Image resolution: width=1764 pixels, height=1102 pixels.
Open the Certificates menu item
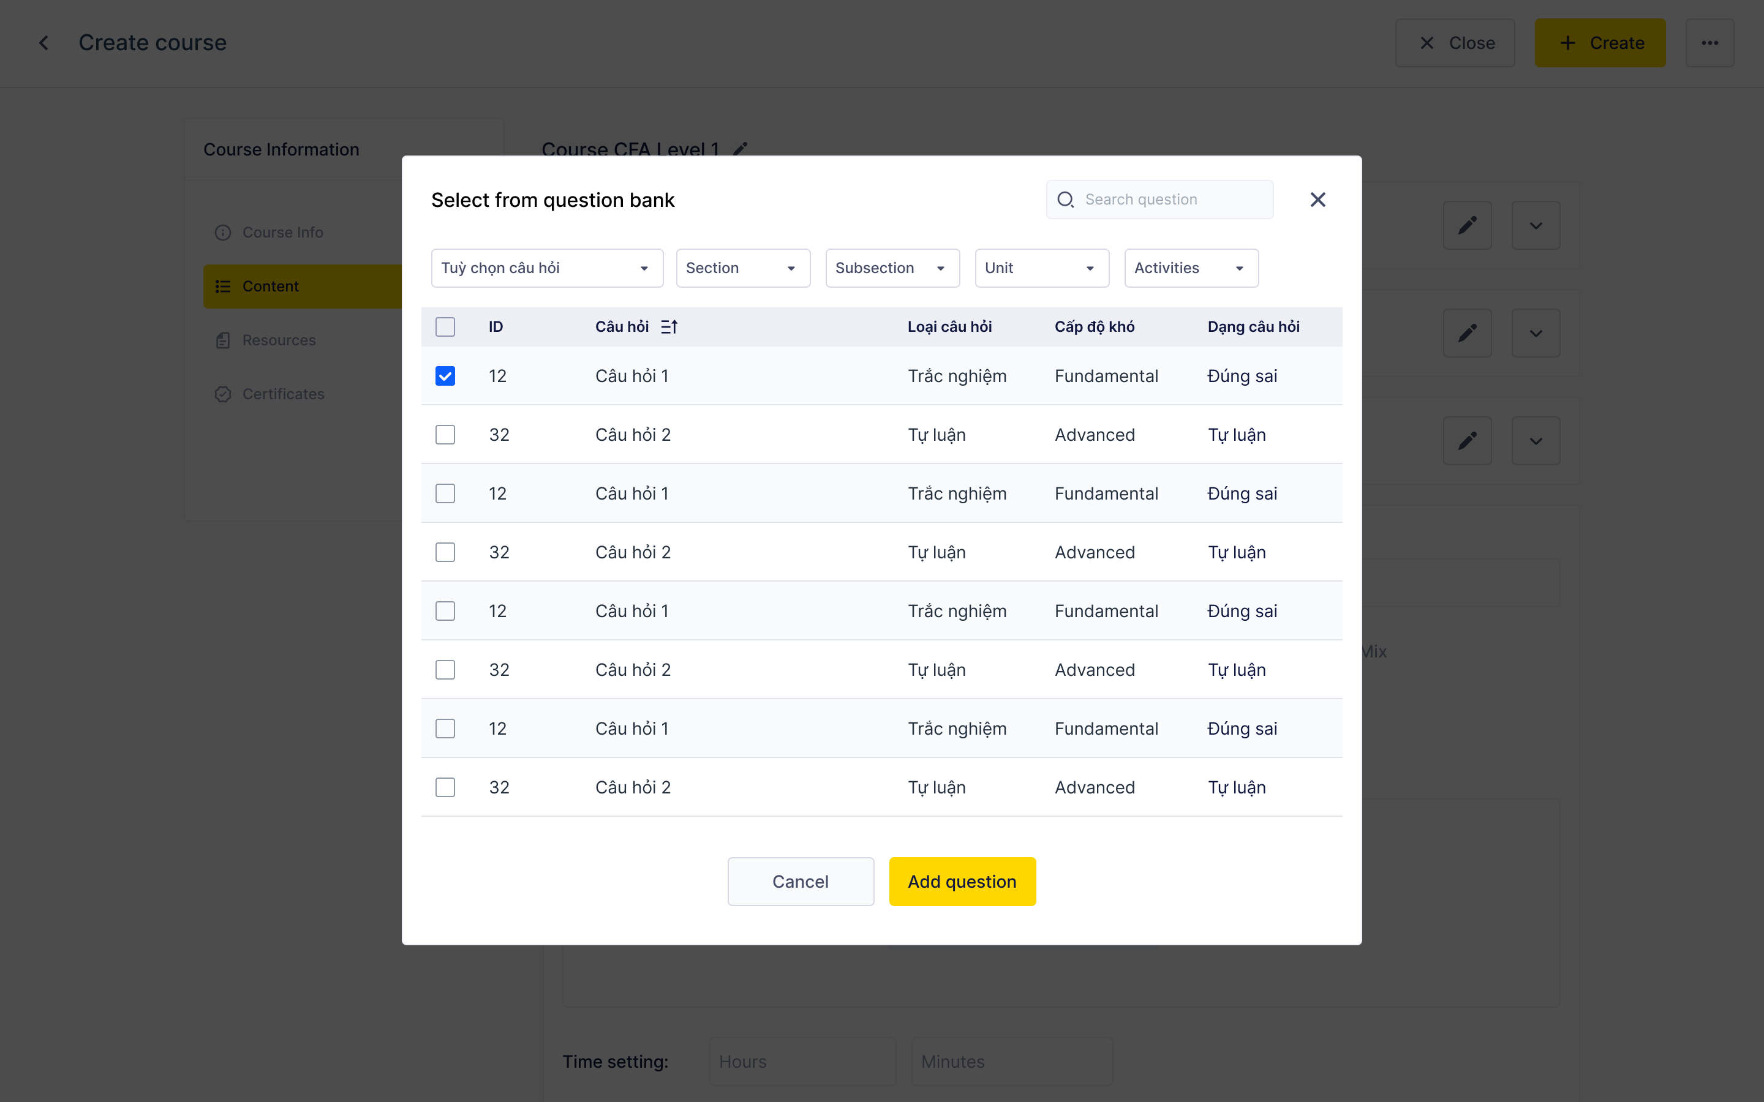click(303, 394)
